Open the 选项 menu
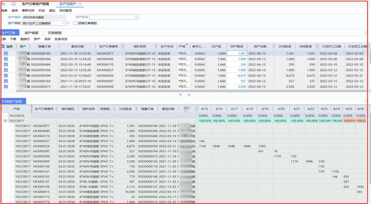This screenshot has height=204, width=371. (15, 10)
